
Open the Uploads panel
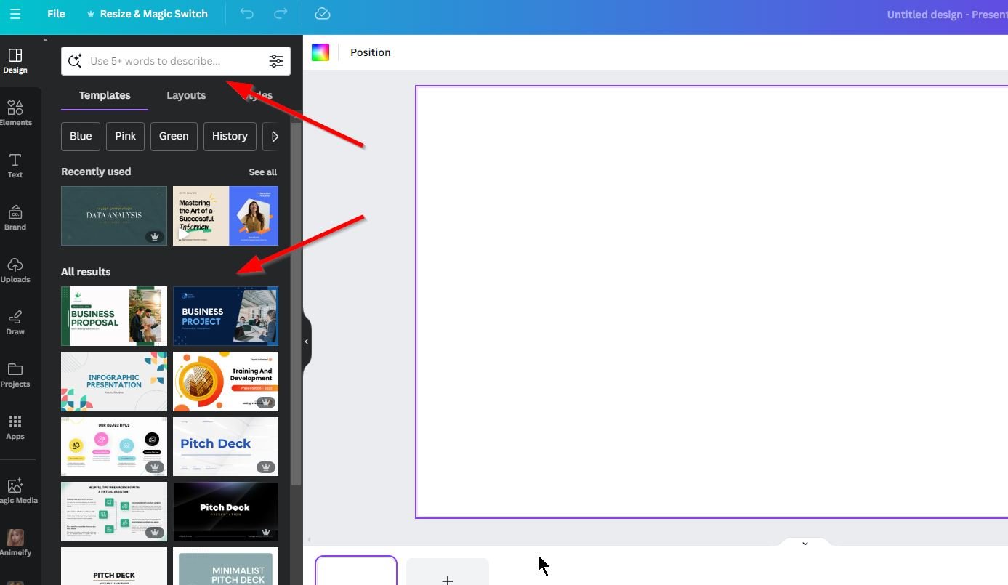[15, 270]
